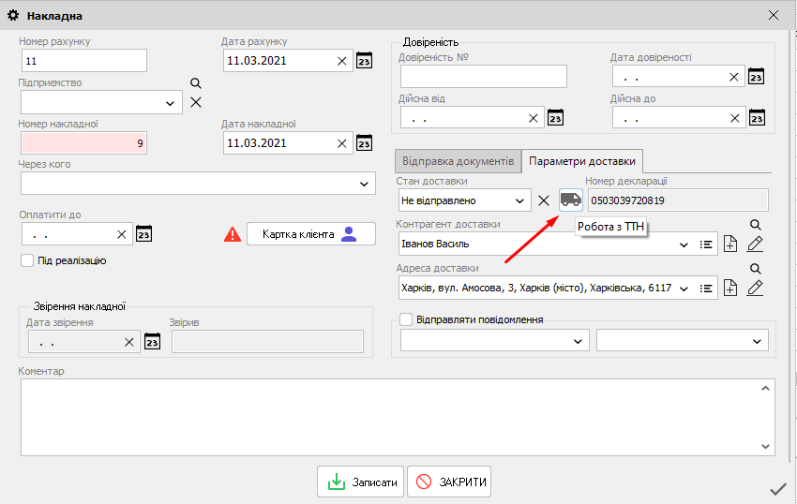
Task: Click the truck icon for TTN work
Action: click(x=570, y=200)
